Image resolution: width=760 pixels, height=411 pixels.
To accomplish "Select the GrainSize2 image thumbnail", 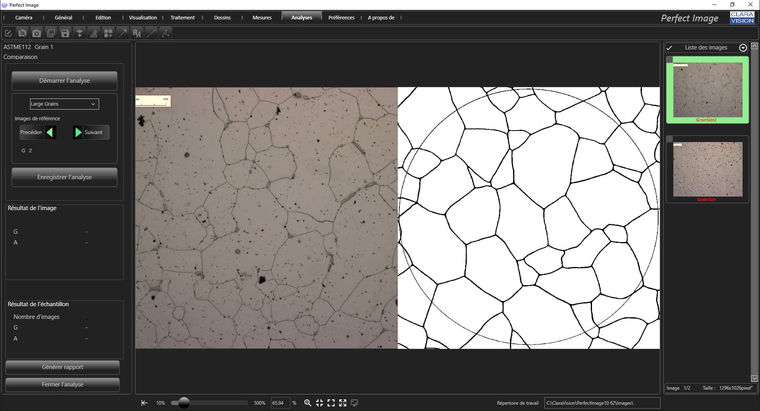I will tap(707, 90).
